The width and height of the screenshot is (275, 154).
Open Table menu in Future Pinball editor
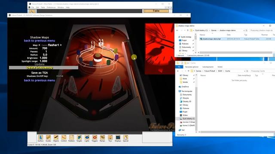(x=43, y=8)
